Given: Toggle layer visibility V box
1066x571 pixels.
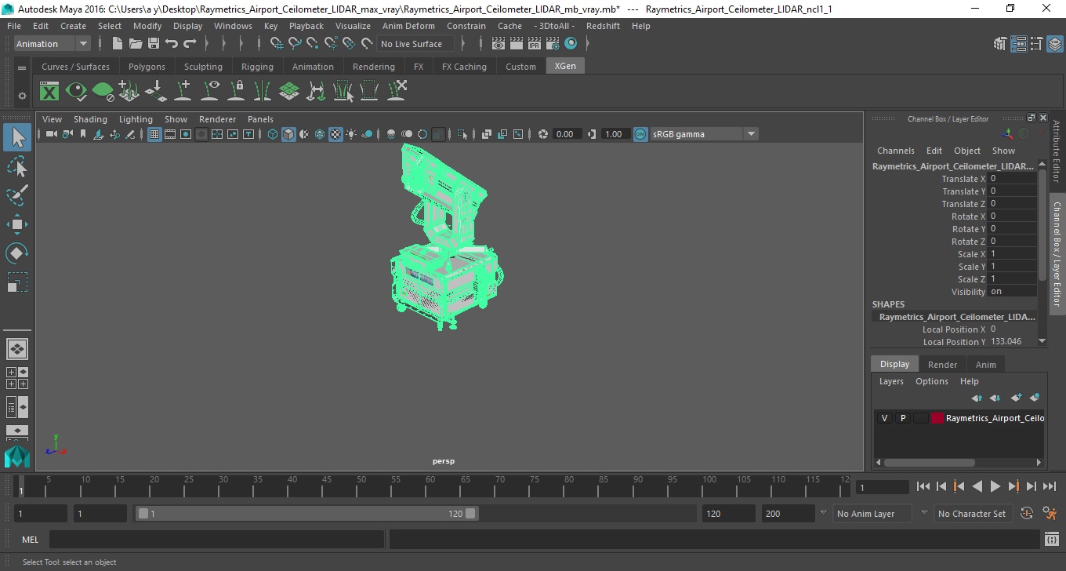Looking at the screenshot, I should 884,418.
